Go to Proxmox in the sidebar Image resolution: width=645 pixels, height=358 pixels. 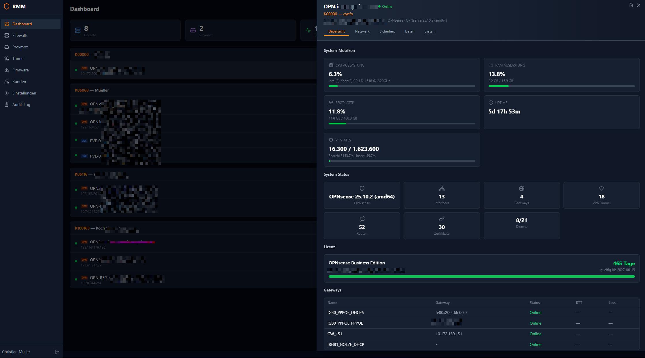click(x=31, y=47)
